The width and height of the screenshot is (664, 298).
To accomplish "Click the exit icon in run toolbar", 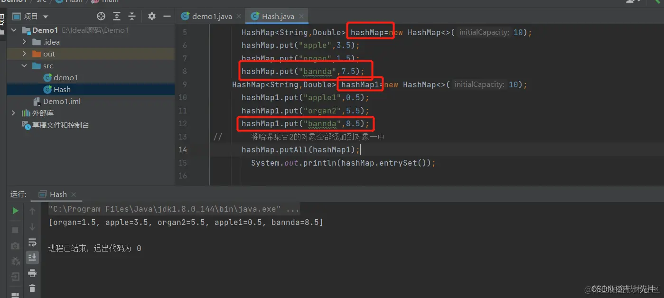I will [x=15, y=276].
